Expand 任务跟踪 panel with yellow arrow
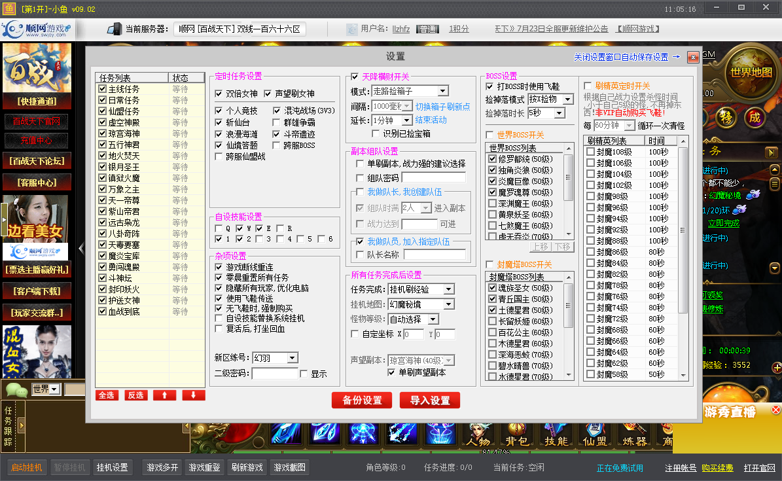Image resolution: width=782 pixels, height=481 pixels. (21, 425)
